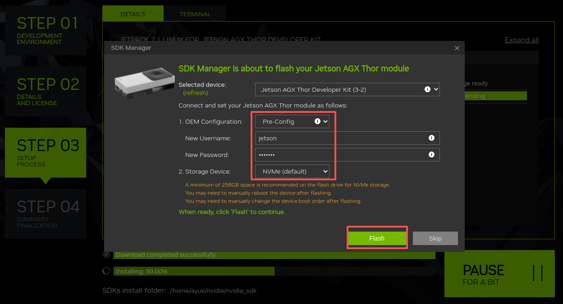The width and height of the screenshot is (563, 304).
Task: Click the PAUSE FOR A BIT button
Action: (499, 273)
